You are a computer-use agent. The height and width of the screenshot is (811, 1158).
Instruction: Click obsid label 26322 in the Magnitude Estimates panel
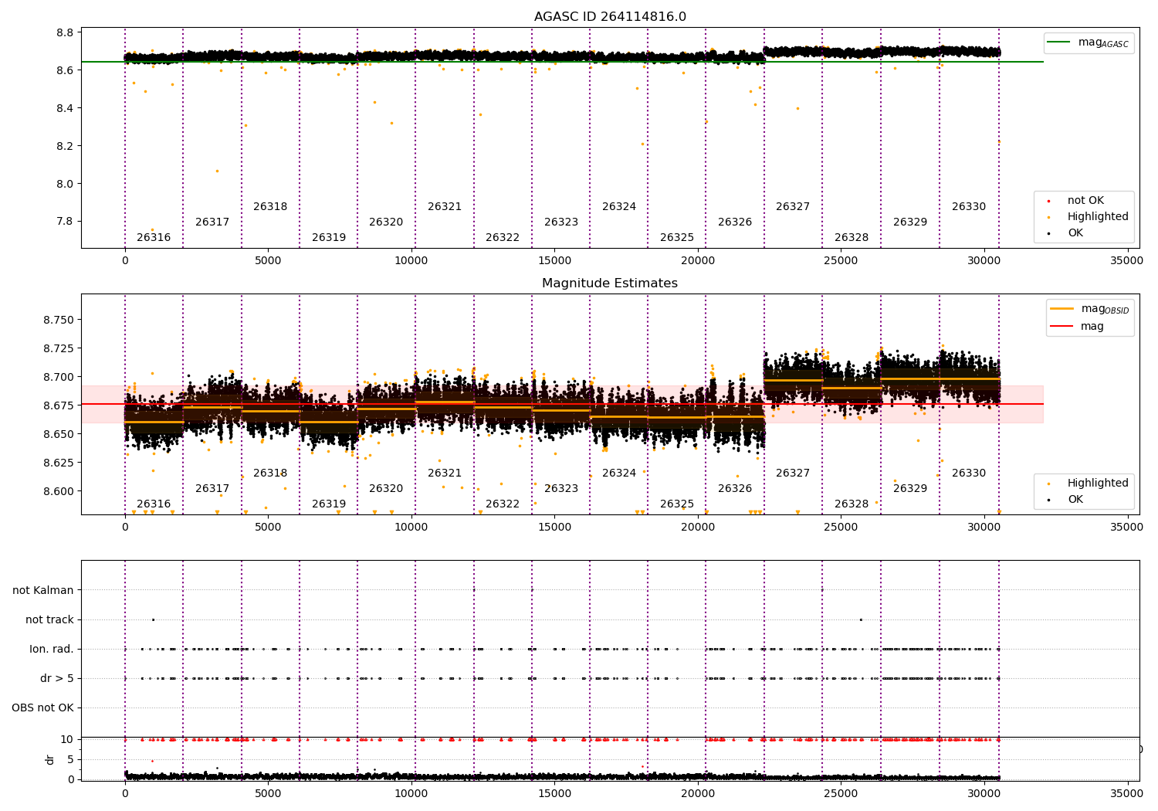[x=503, y=504]
